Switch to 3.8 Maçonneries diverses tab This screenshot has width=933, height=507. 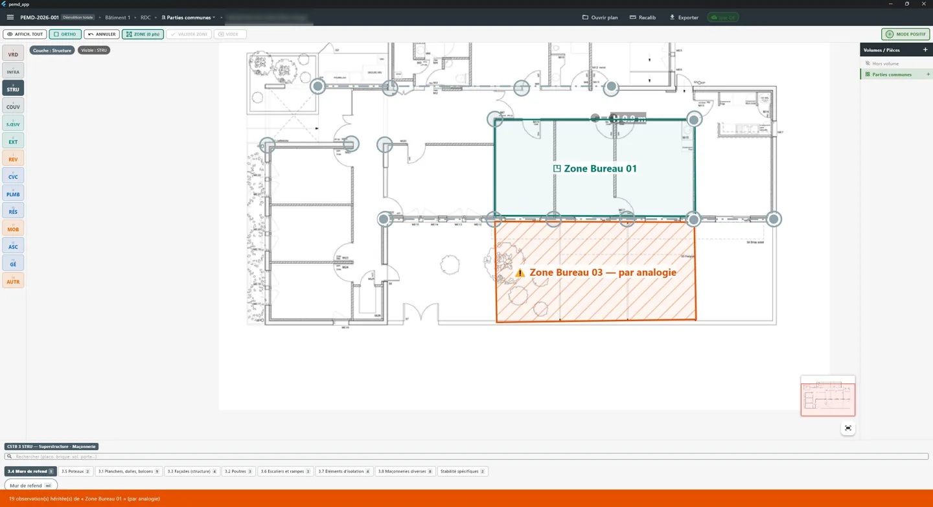[x=405, y=471]
